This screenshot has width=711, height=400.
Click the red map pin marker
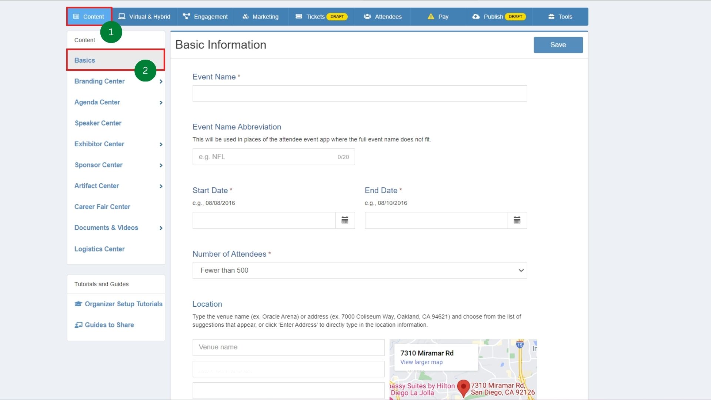[x=463, y=387]
